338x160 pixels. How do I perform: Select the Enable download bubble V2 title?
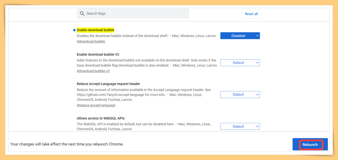pyautogui.click(x=98, y=54)
